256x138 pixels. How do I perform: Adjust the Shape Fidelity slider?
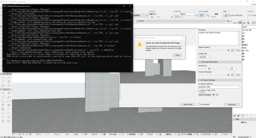click(x=228, y=50)
